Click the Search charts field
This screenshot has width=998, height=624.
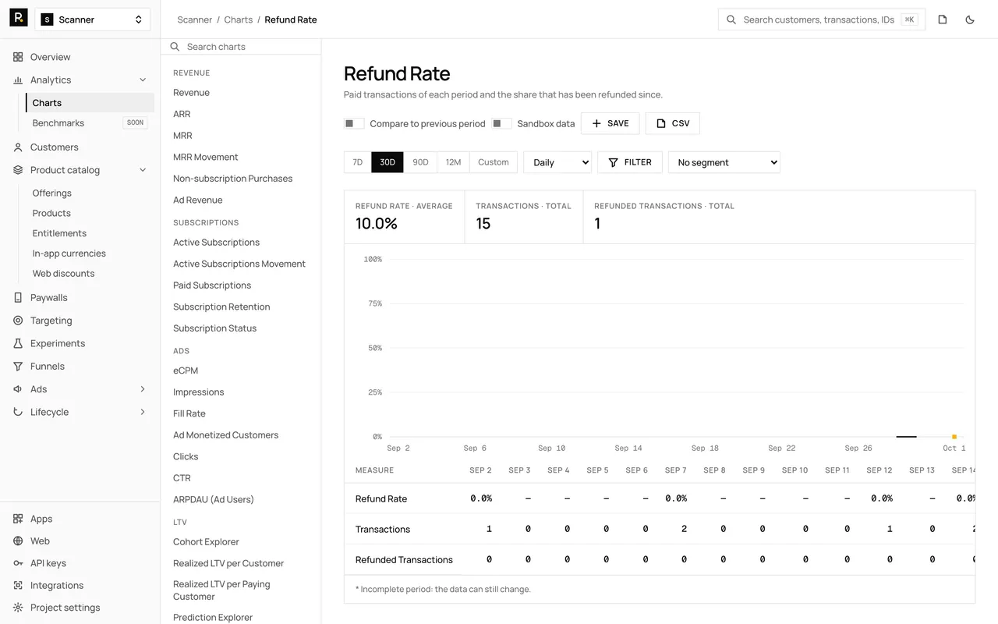(241, 47)
